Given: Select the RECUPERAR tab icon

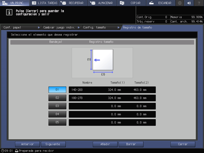Looking at the screenshot, I should (63, 3).
